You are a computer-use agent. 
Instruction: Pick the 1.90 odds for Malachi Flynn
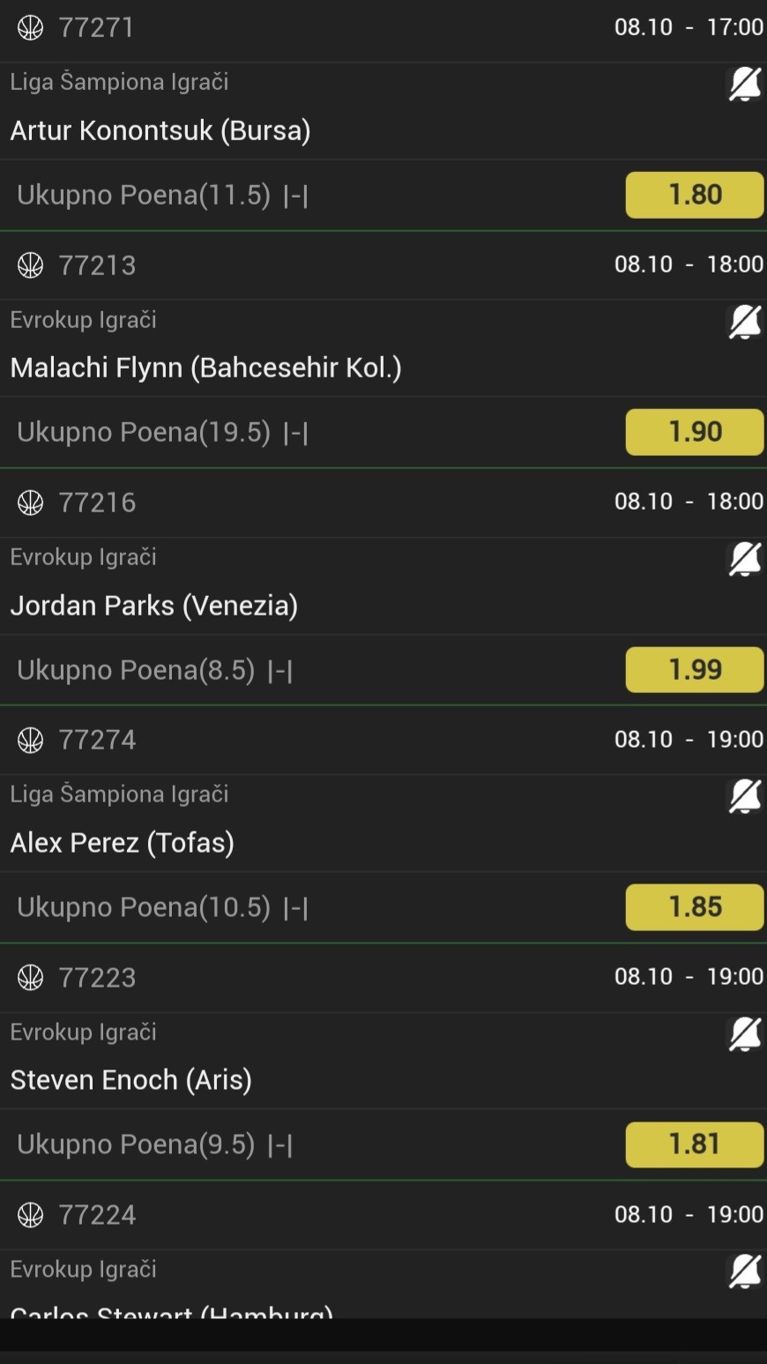[x=694, y=432]
